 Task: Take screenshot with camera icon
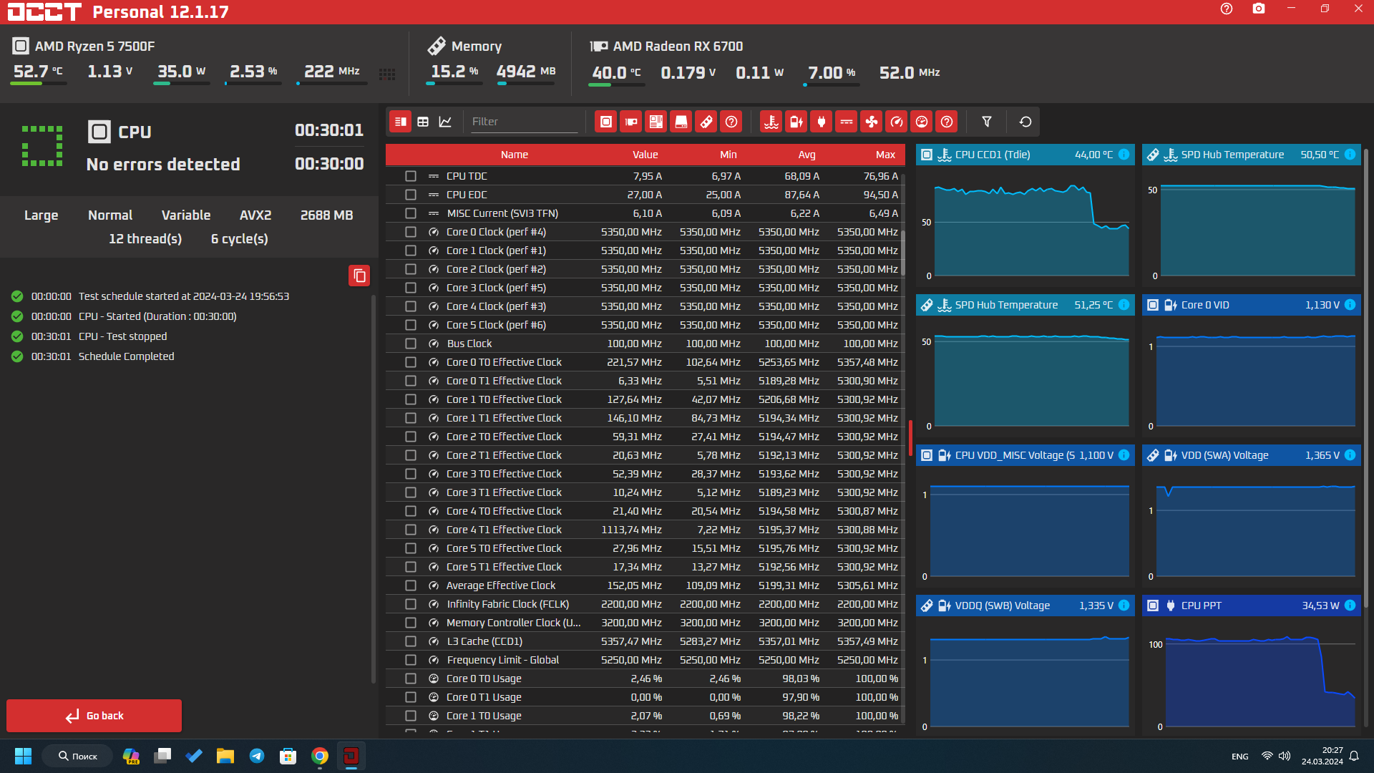(1258, 9)
